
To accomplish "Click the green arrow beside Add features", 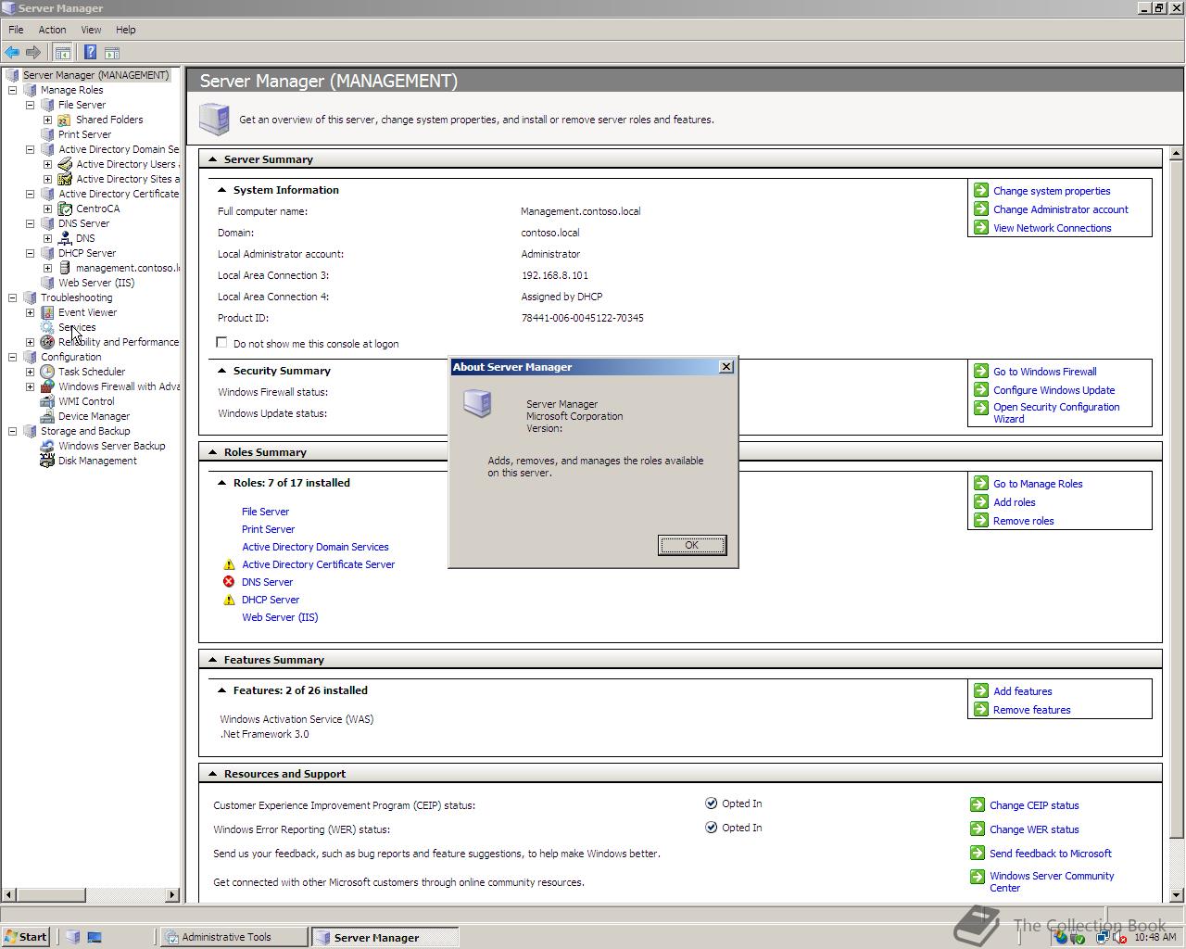I will (x=981, y=690).
